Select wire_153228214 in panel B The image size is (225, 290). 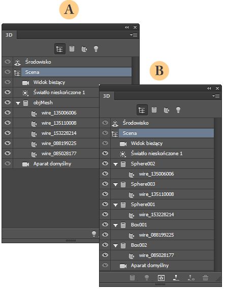[x=163, y=215]
